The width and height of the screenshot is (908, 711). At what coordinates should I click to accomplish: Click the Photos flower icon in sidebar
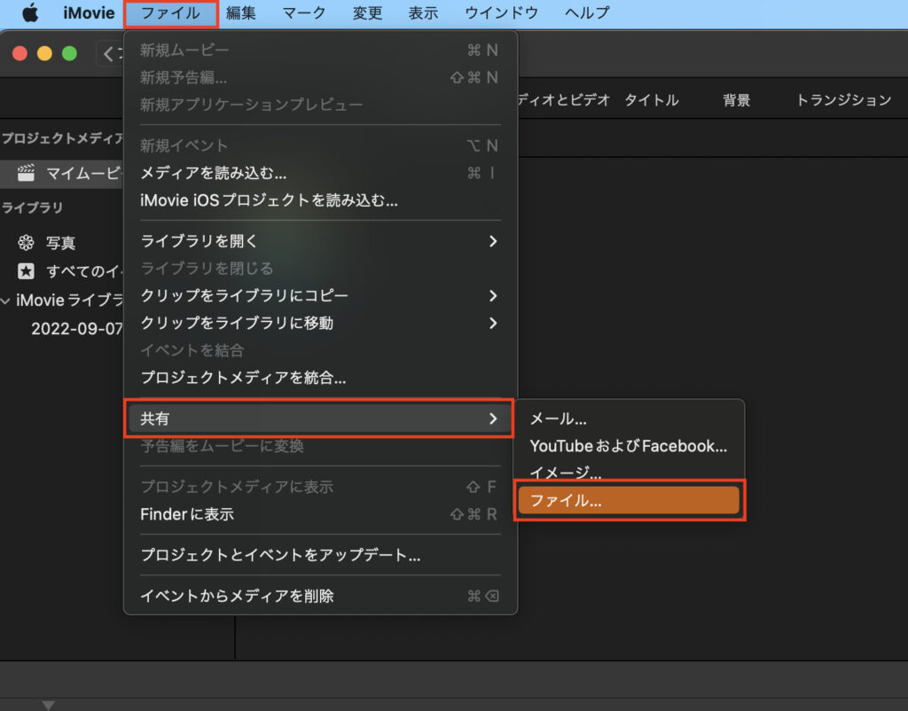click(27, 243)
